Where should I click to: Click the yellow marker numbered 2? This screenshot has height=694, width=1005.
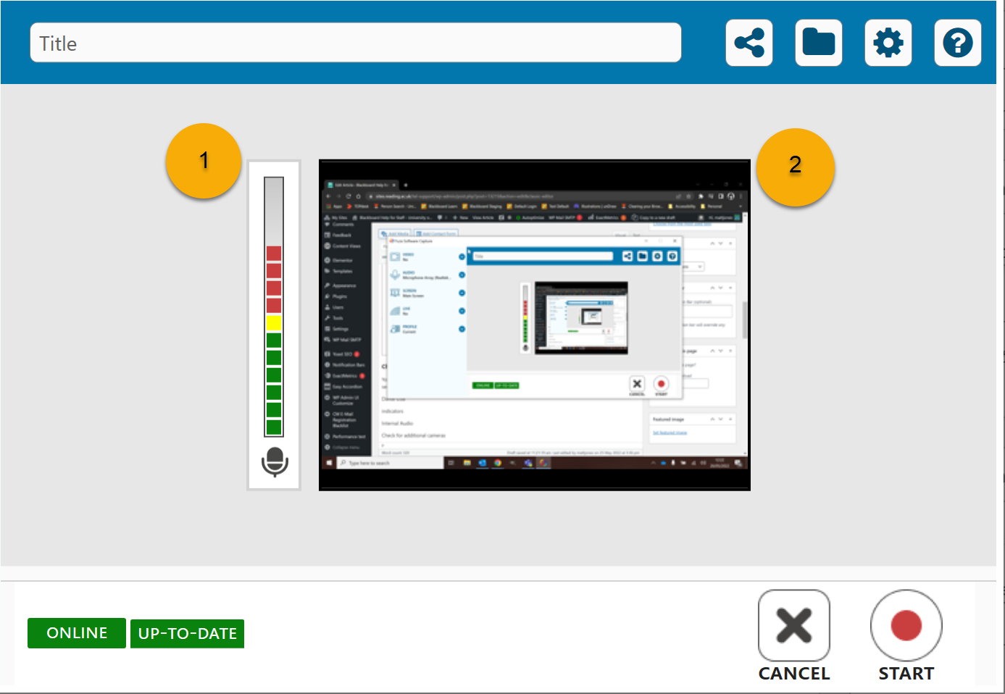pos(795,167)
